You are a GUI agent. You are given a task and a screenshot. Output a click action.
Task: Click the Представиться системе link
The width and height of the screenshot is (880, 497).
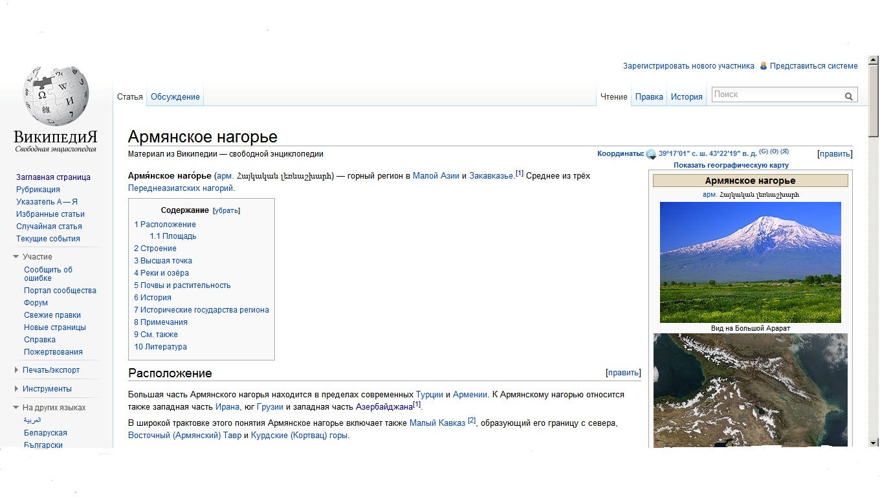point(814,66)
